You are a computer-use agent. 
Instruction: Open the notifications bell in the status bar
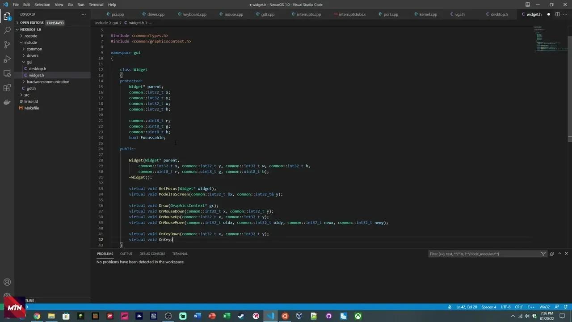click(565, 307)
